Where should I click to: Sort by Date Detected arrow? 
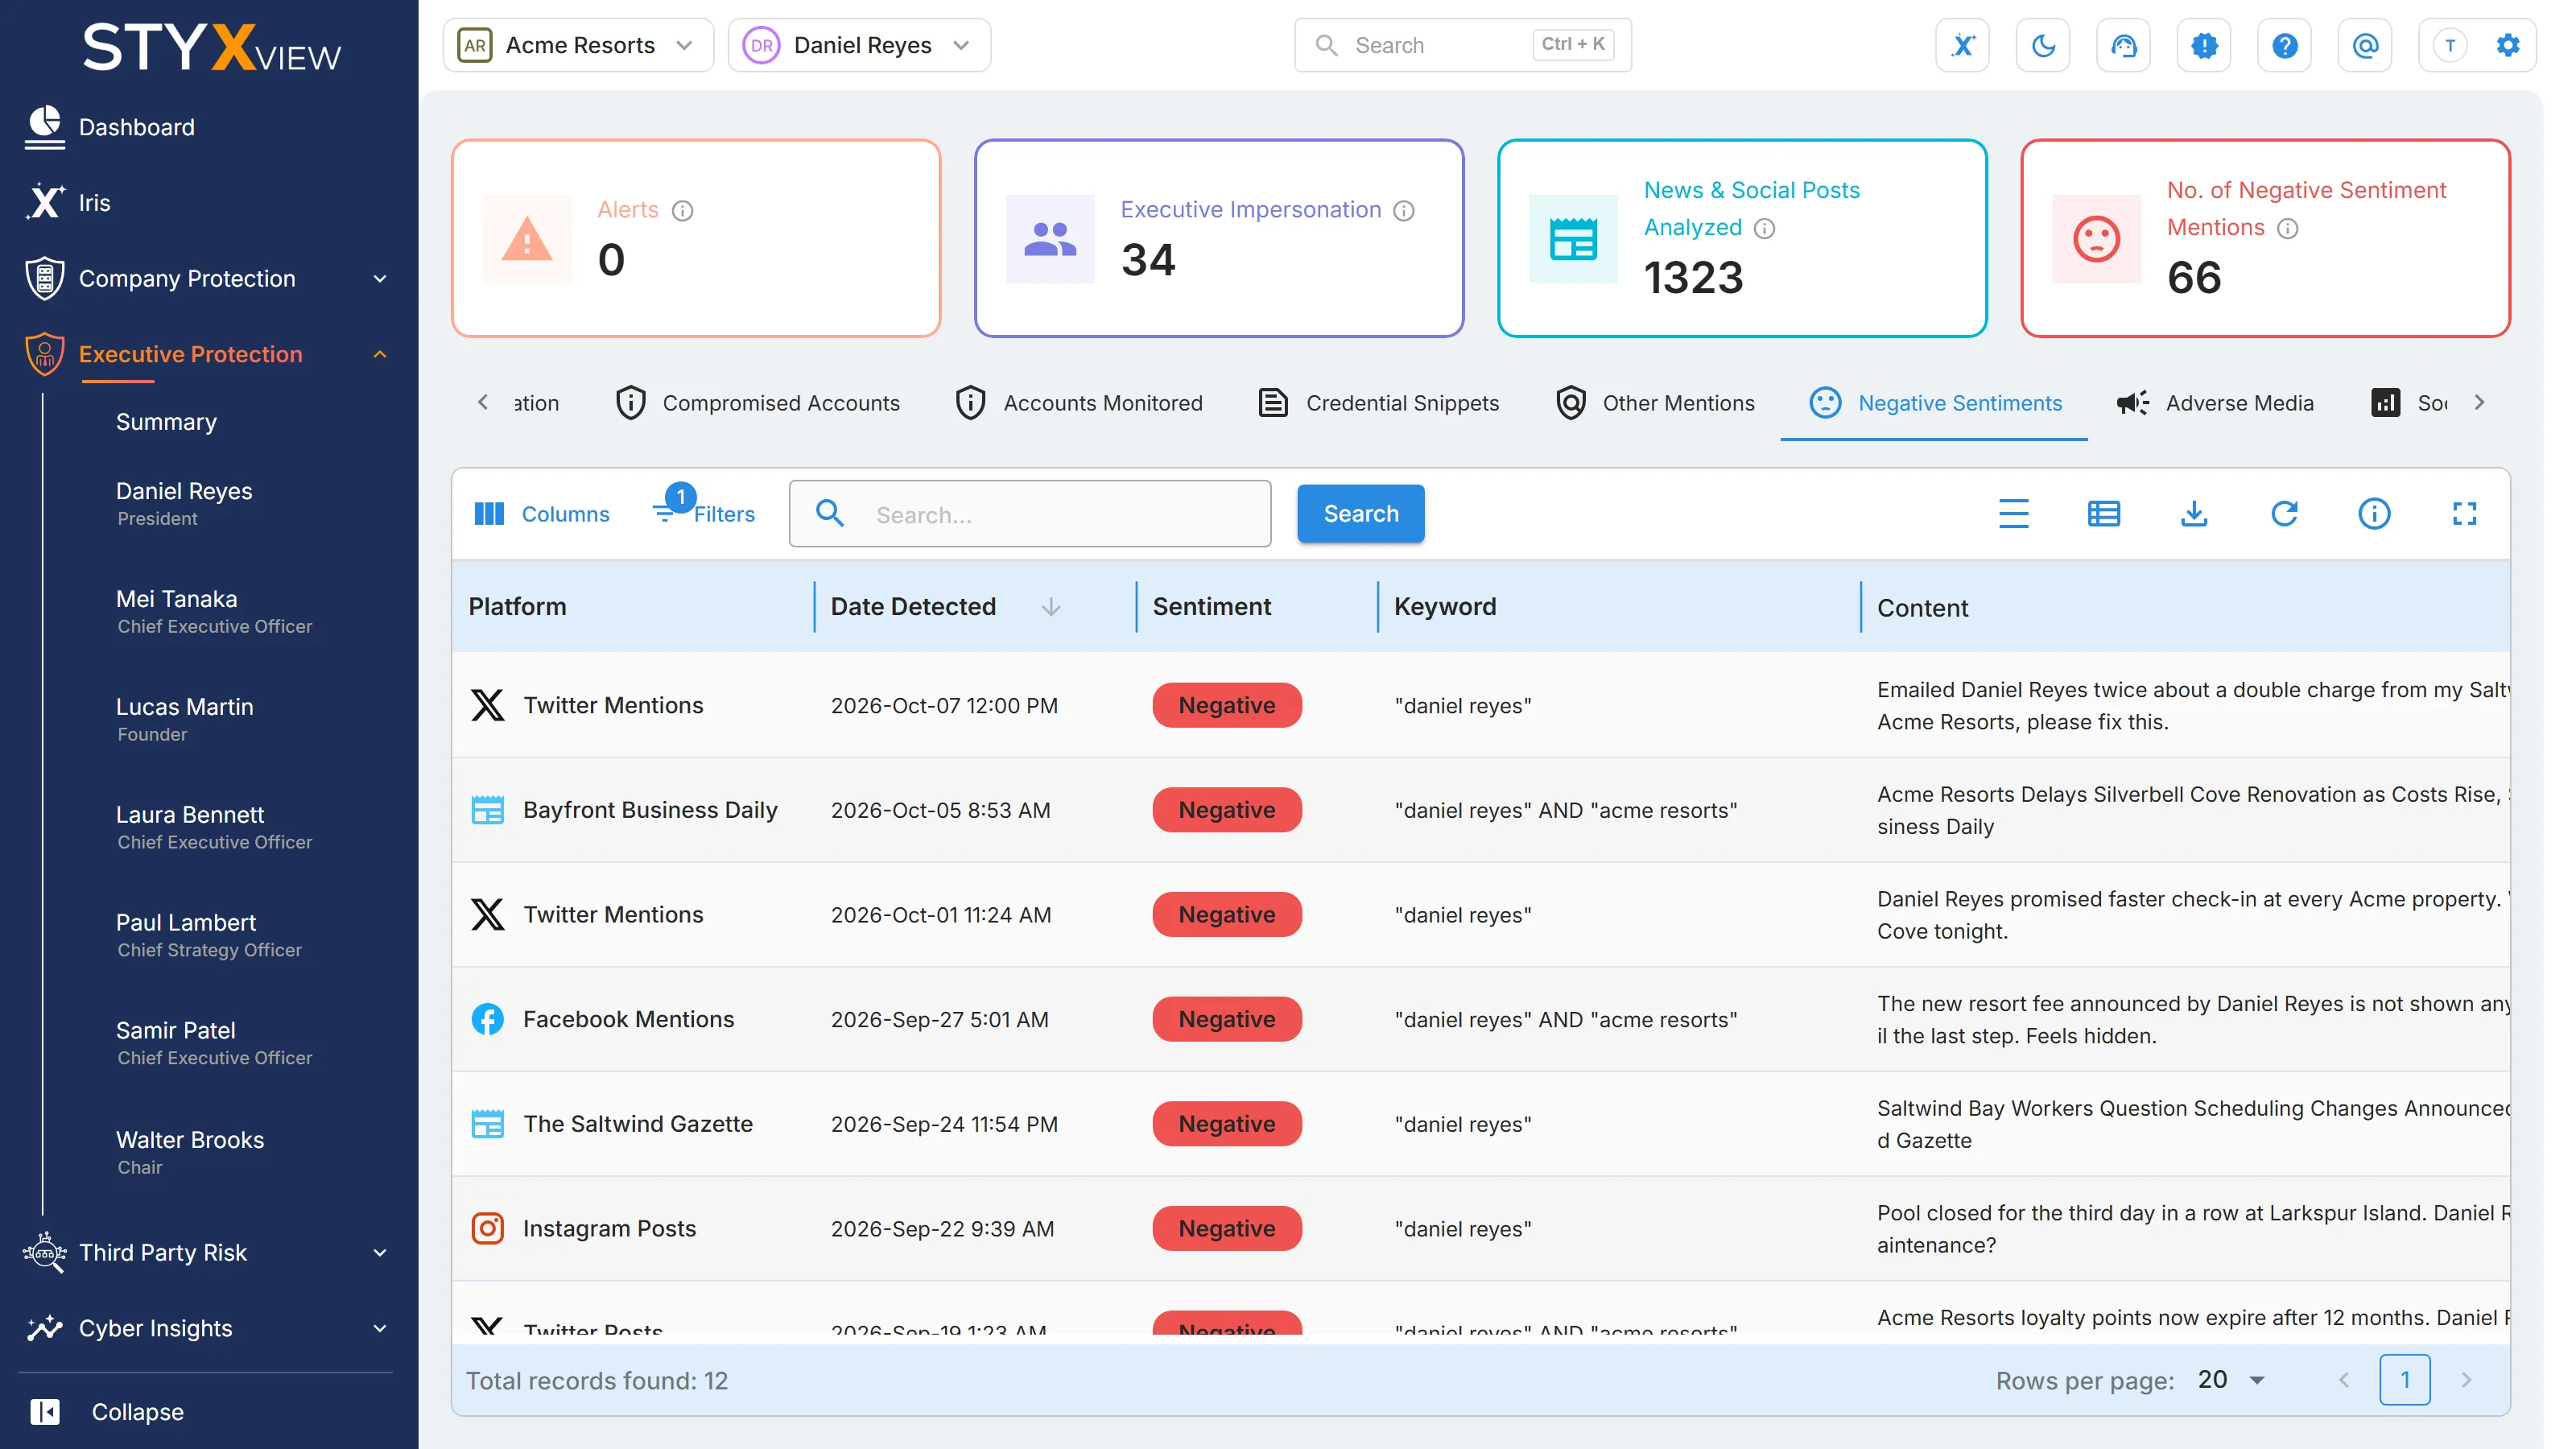pos(1050,607)
